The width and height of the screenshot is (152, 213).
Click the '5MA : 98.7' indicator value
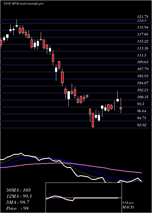click(18, 202)
